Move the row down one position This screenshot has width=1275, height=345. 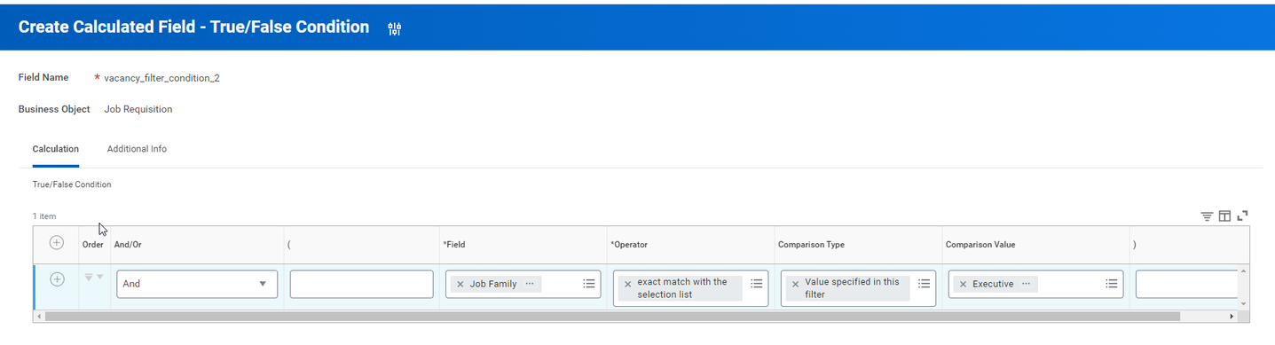click(99, 278)
